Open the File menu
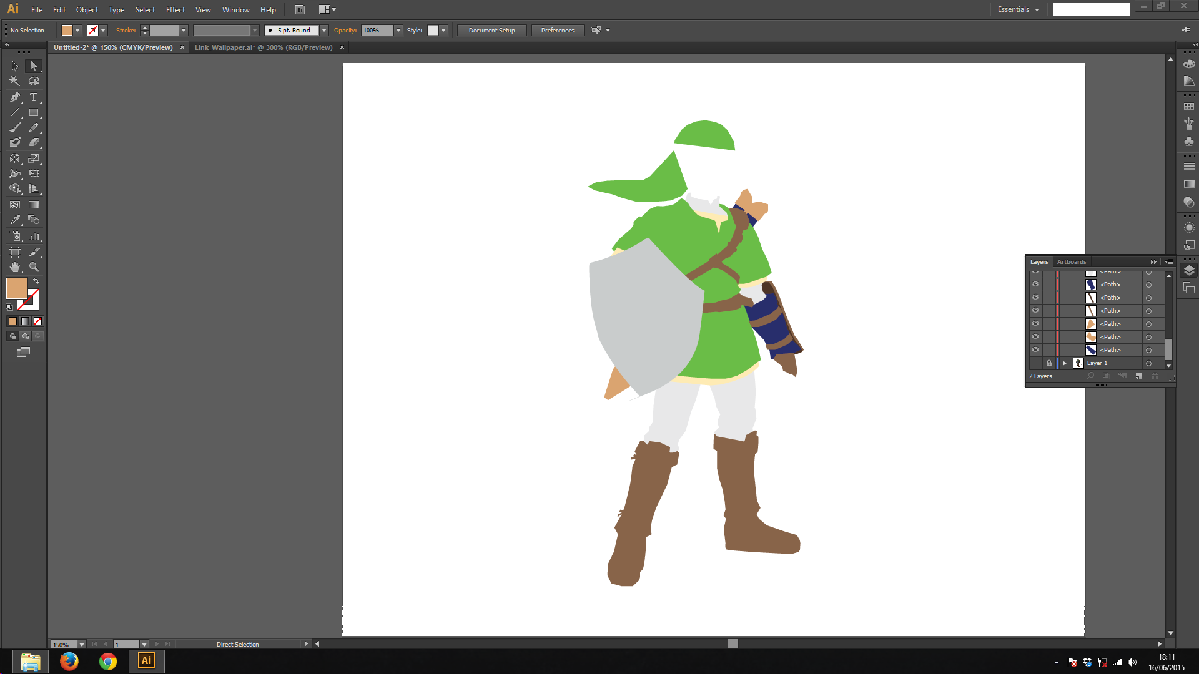Screen dimensions: 1199x674 click(37, 10)
